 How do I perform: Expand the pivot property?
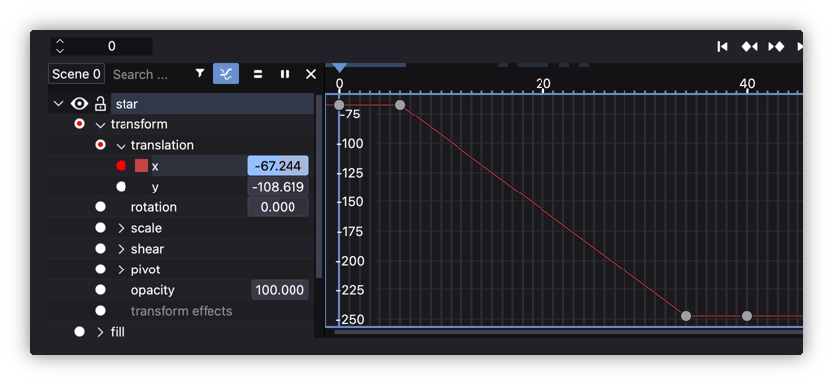point(121,269)
